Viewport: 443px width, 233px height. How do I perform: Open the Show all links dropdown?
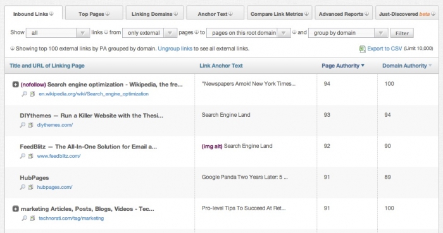tap(58, 33)
